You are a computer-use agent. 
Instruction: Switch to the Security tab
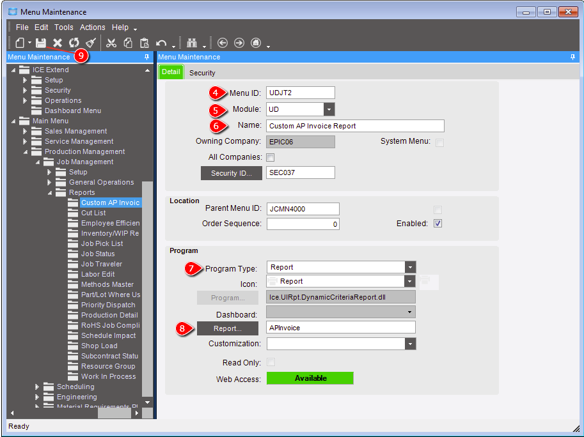[202, 73]
